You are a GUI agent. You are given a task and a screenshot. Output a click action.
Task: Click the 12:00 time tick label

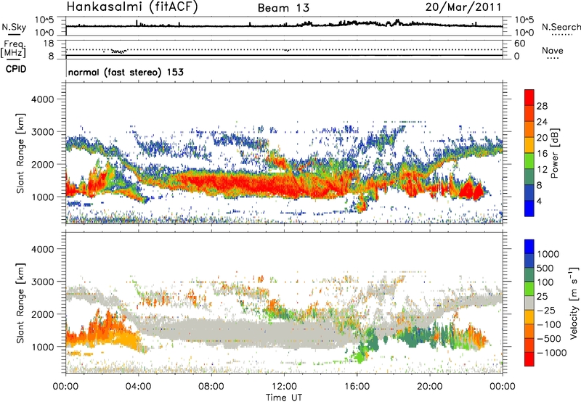[x=284, y=387]
